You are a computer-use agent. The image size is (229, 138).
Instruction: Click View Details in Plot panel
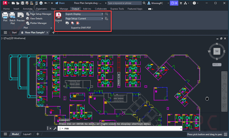pyautogui.click(x=34, y=18)
